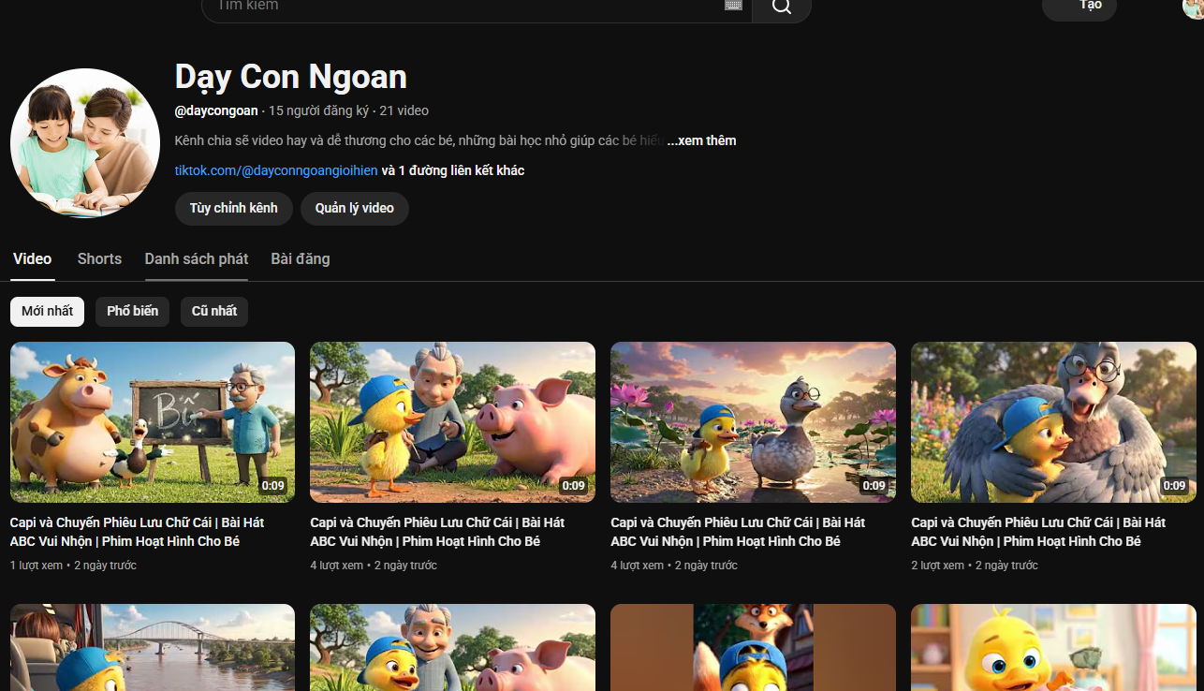Screen dimensions: 1204x691
Task: Open the cow and chalkboard video thumbnail
Action: [153, 421]
